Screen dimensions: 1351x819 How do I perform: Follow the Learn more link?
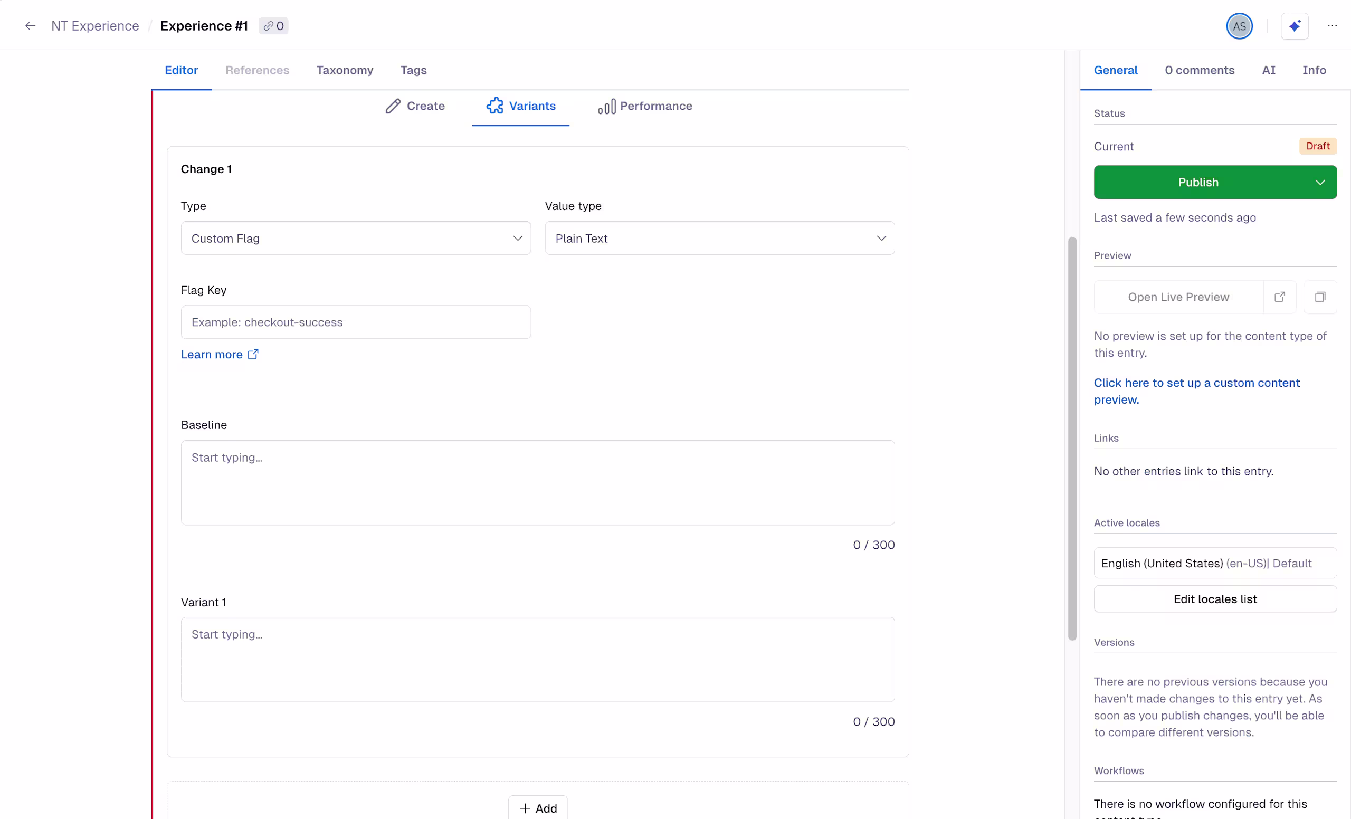[220, 354]
